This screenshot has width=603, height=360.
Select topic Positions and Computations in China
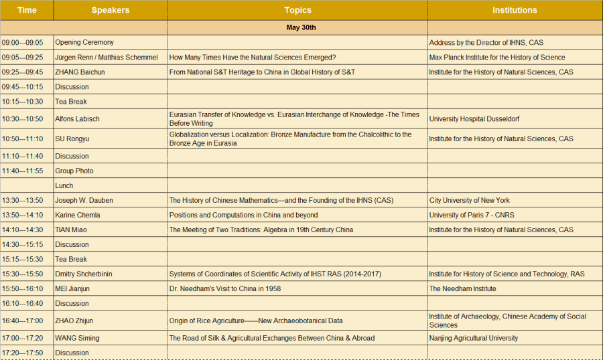pos(243,215)
